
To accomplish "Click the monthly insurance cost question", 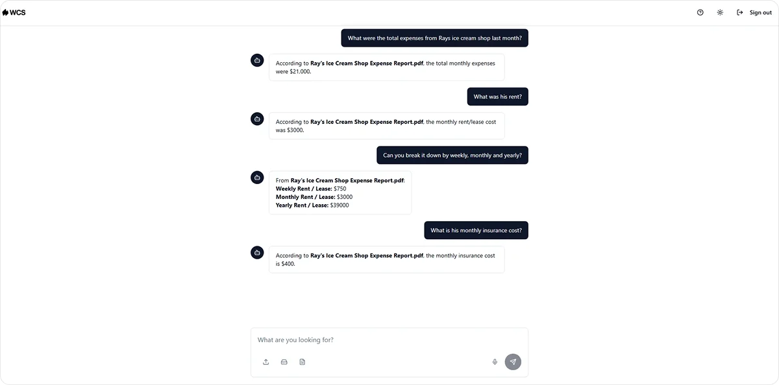I will [476, 230].
